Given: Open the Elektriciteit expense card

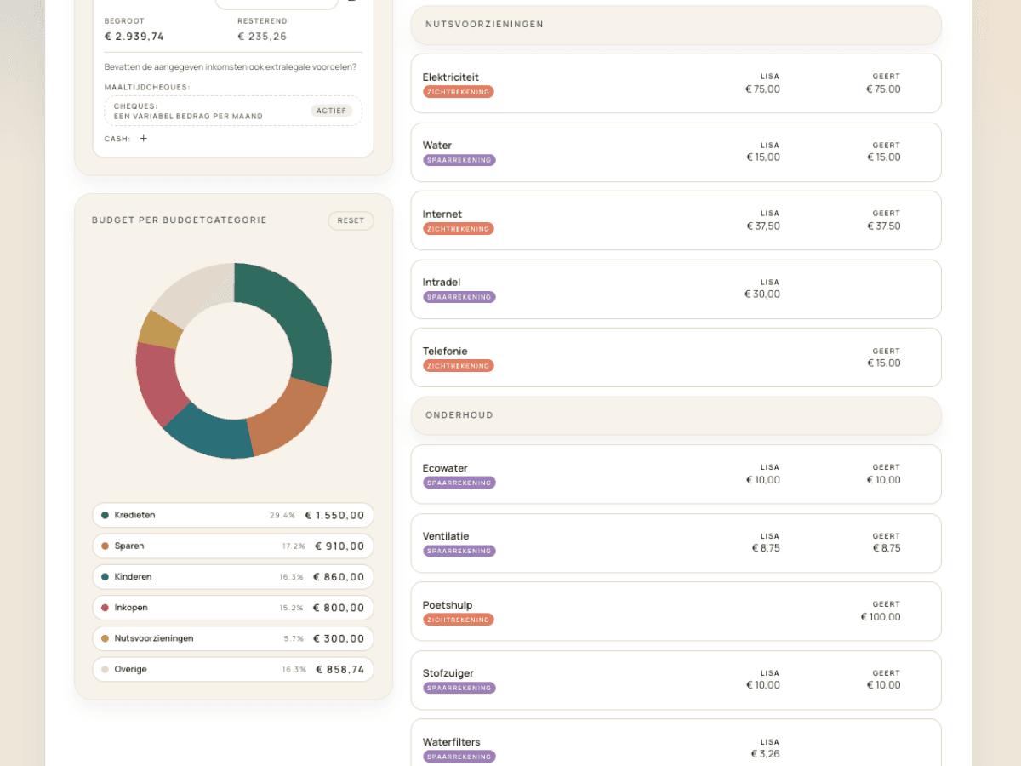Looking at the screenshot, I should coord(676,83).
